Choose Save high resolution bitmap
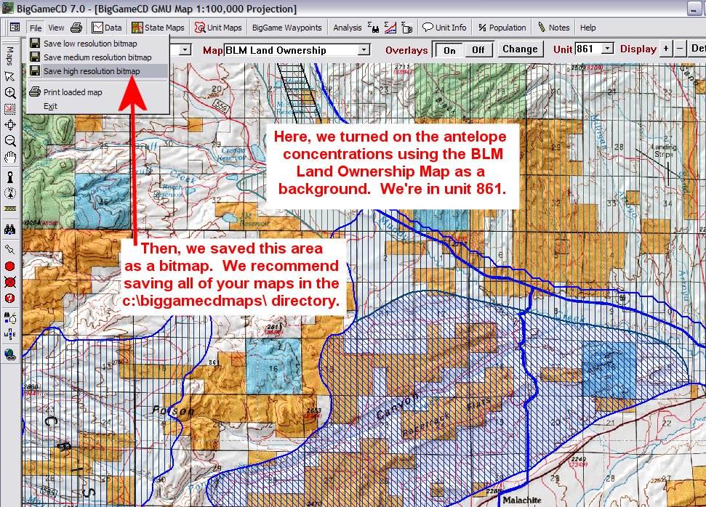 coord(98,71)
